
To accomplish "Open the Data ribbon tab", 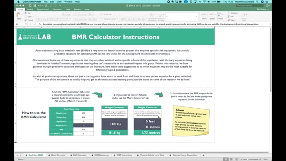I will click(x=67, y=9).
